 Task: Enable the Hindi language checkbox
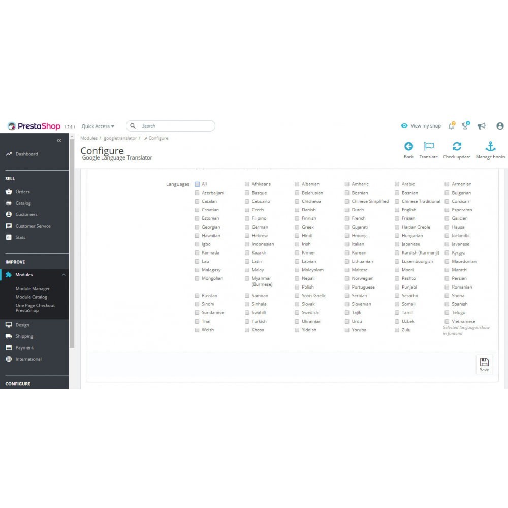(297, 236)
